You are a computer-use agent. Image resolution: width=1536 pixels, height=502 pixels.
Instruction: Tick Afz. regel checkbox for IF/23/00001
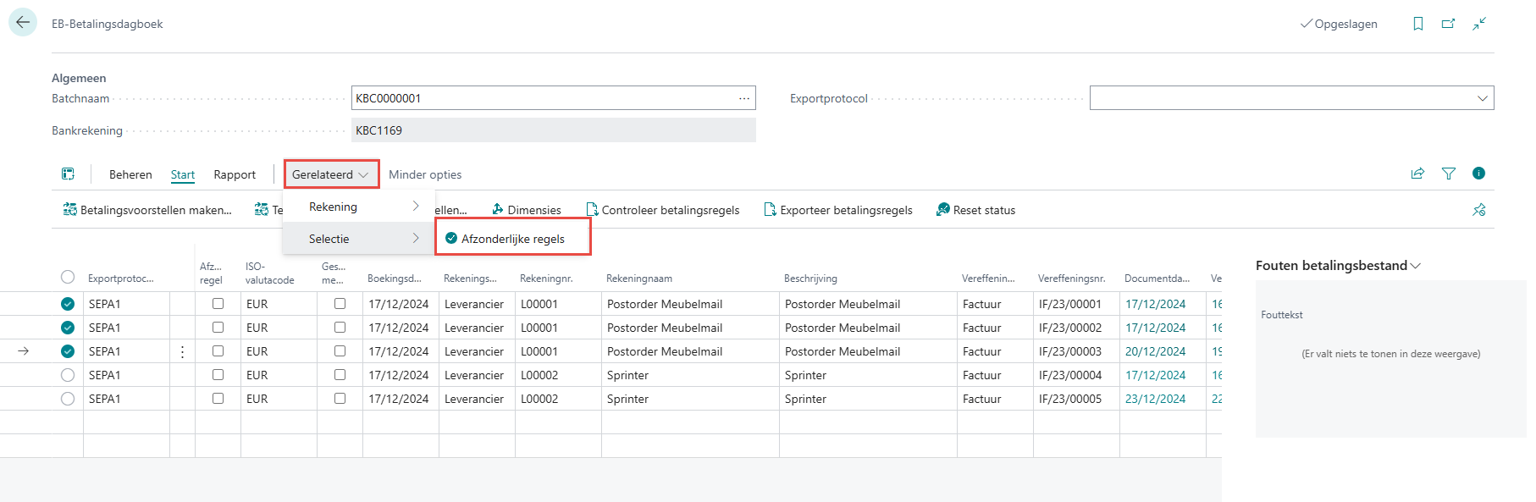(x=218, y=304)
